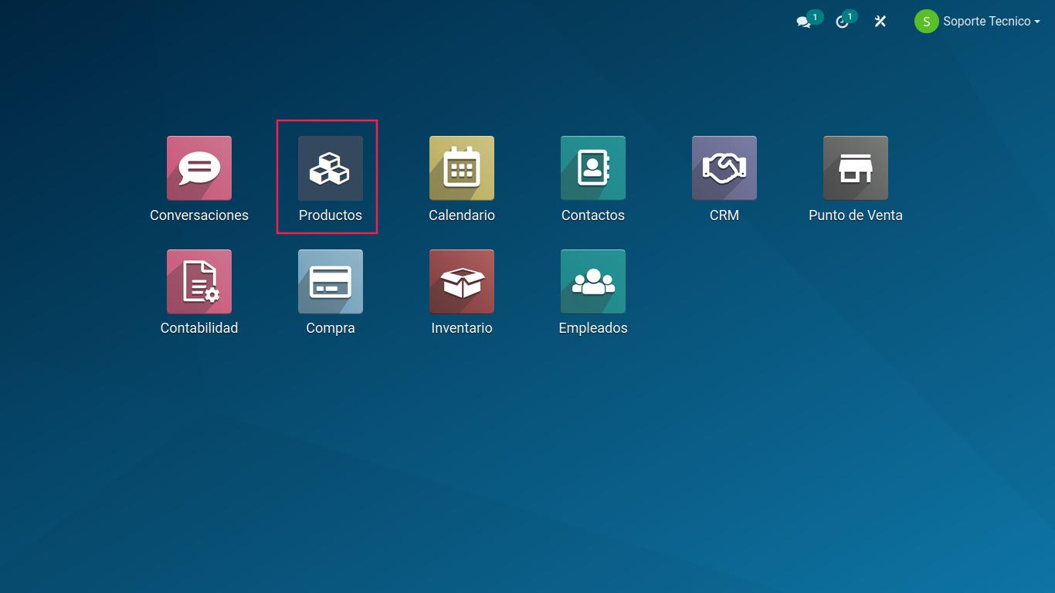Click the green S user avatar
1055x593 pixels.
[x=926, y=22]
